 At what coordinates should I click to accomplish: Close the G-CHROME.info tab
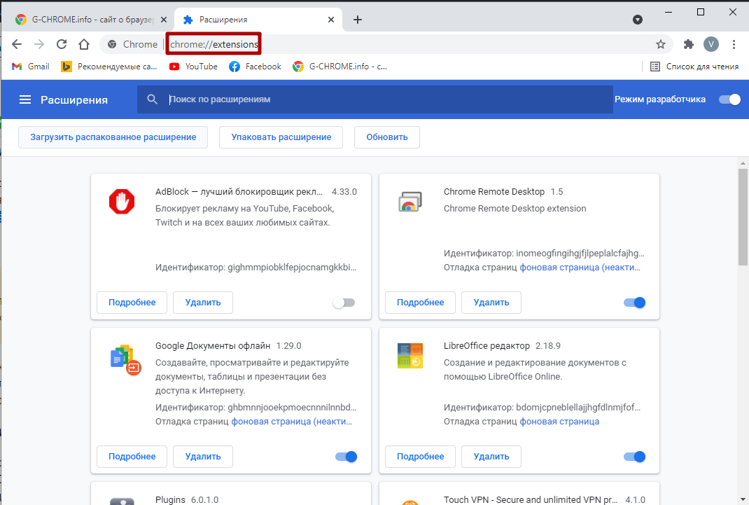[163, 20]
